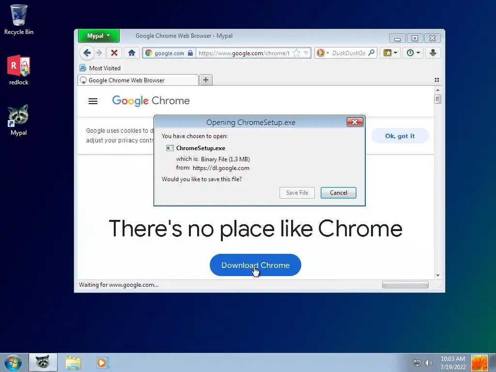This screenshot has width=496, height=372.
Task: Click the scrollbar down arrow
Action: point(438,276)
